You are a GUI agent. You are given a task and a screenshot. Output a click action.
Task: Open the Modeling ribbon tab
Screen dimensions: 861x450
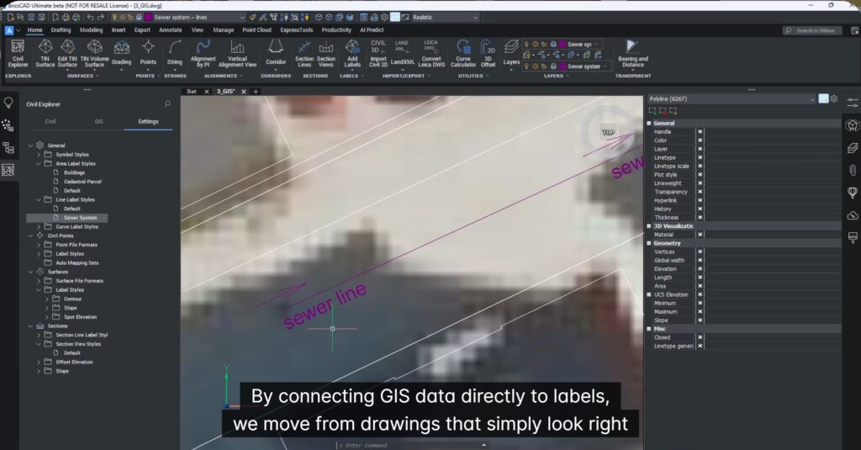click(91, 30)
